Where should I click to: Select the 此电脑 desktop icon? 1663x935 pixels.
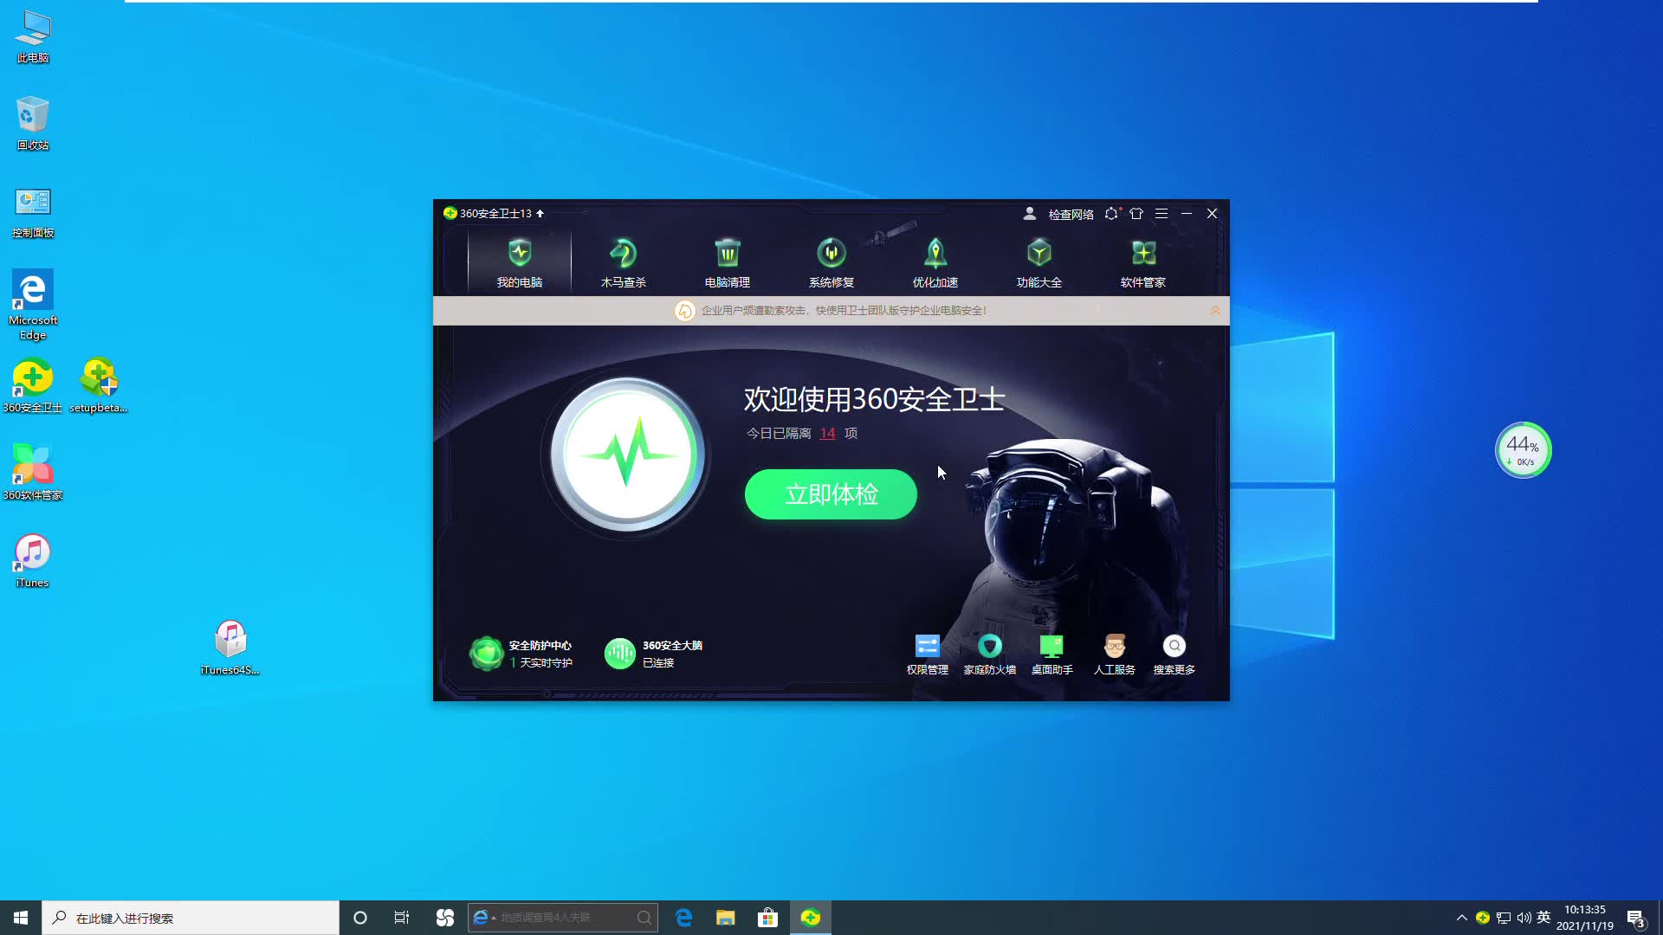pos(33,37)
